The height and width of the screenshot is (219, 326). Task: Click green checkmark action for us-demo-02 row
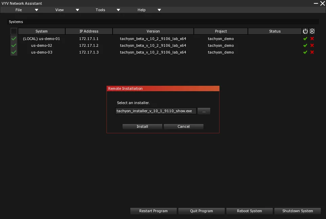305,45
